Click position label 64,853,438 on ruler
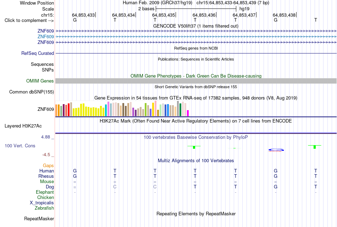 click(284, 15)
